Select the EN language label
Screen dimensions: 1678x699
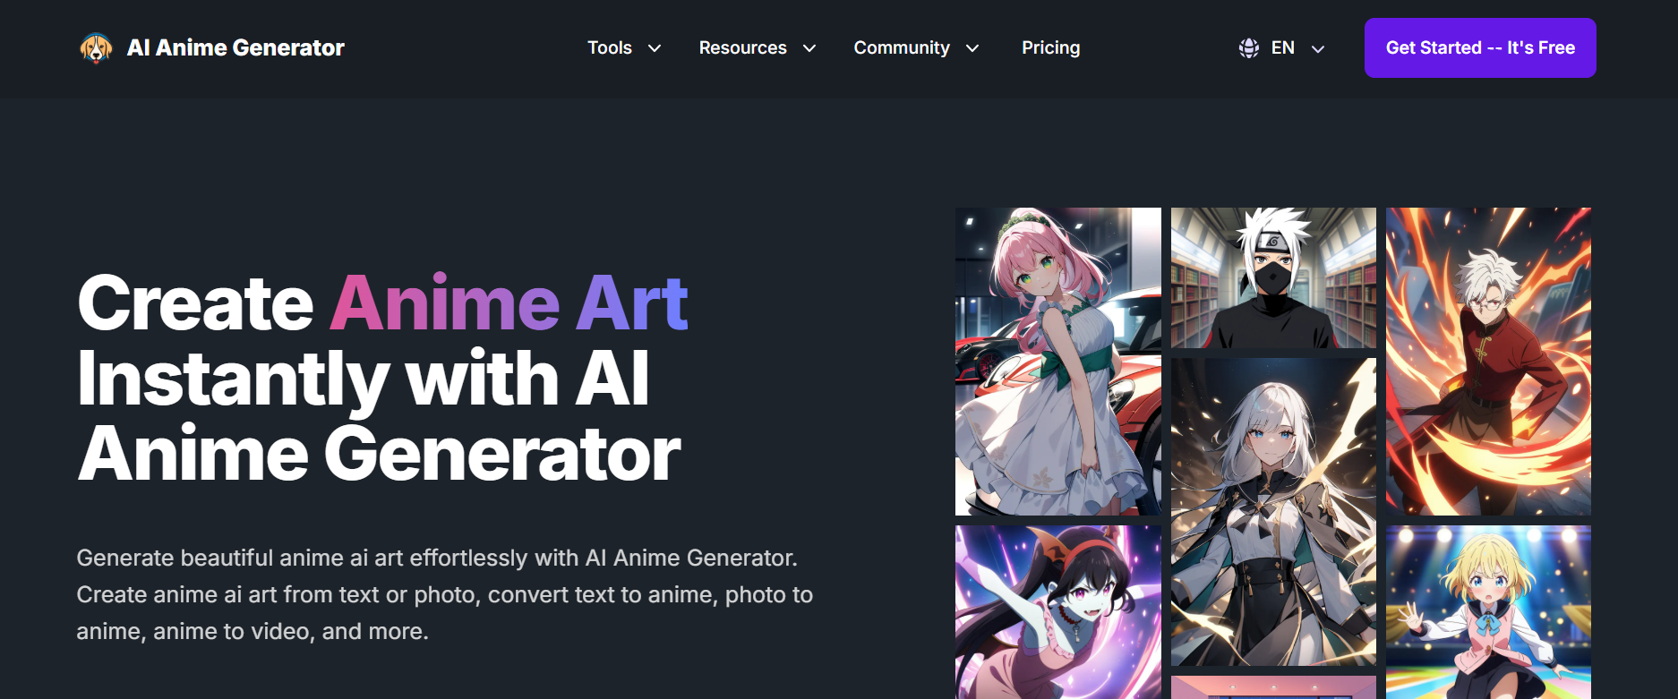pos(1283,48)
